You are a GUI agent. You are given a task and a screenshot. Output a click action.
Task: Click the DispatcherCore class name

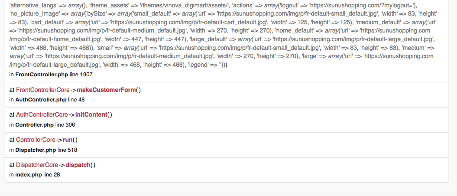37,165
